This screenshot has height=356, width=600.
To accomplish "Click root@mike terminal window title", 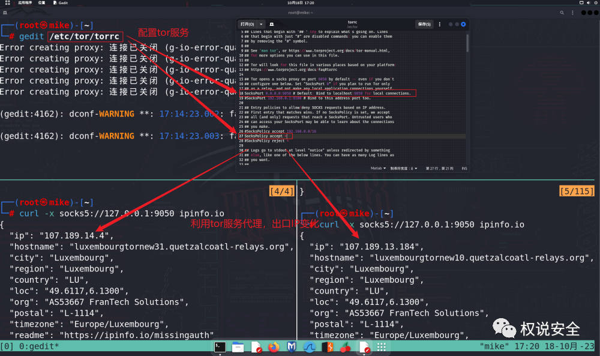I will [301, 13].
